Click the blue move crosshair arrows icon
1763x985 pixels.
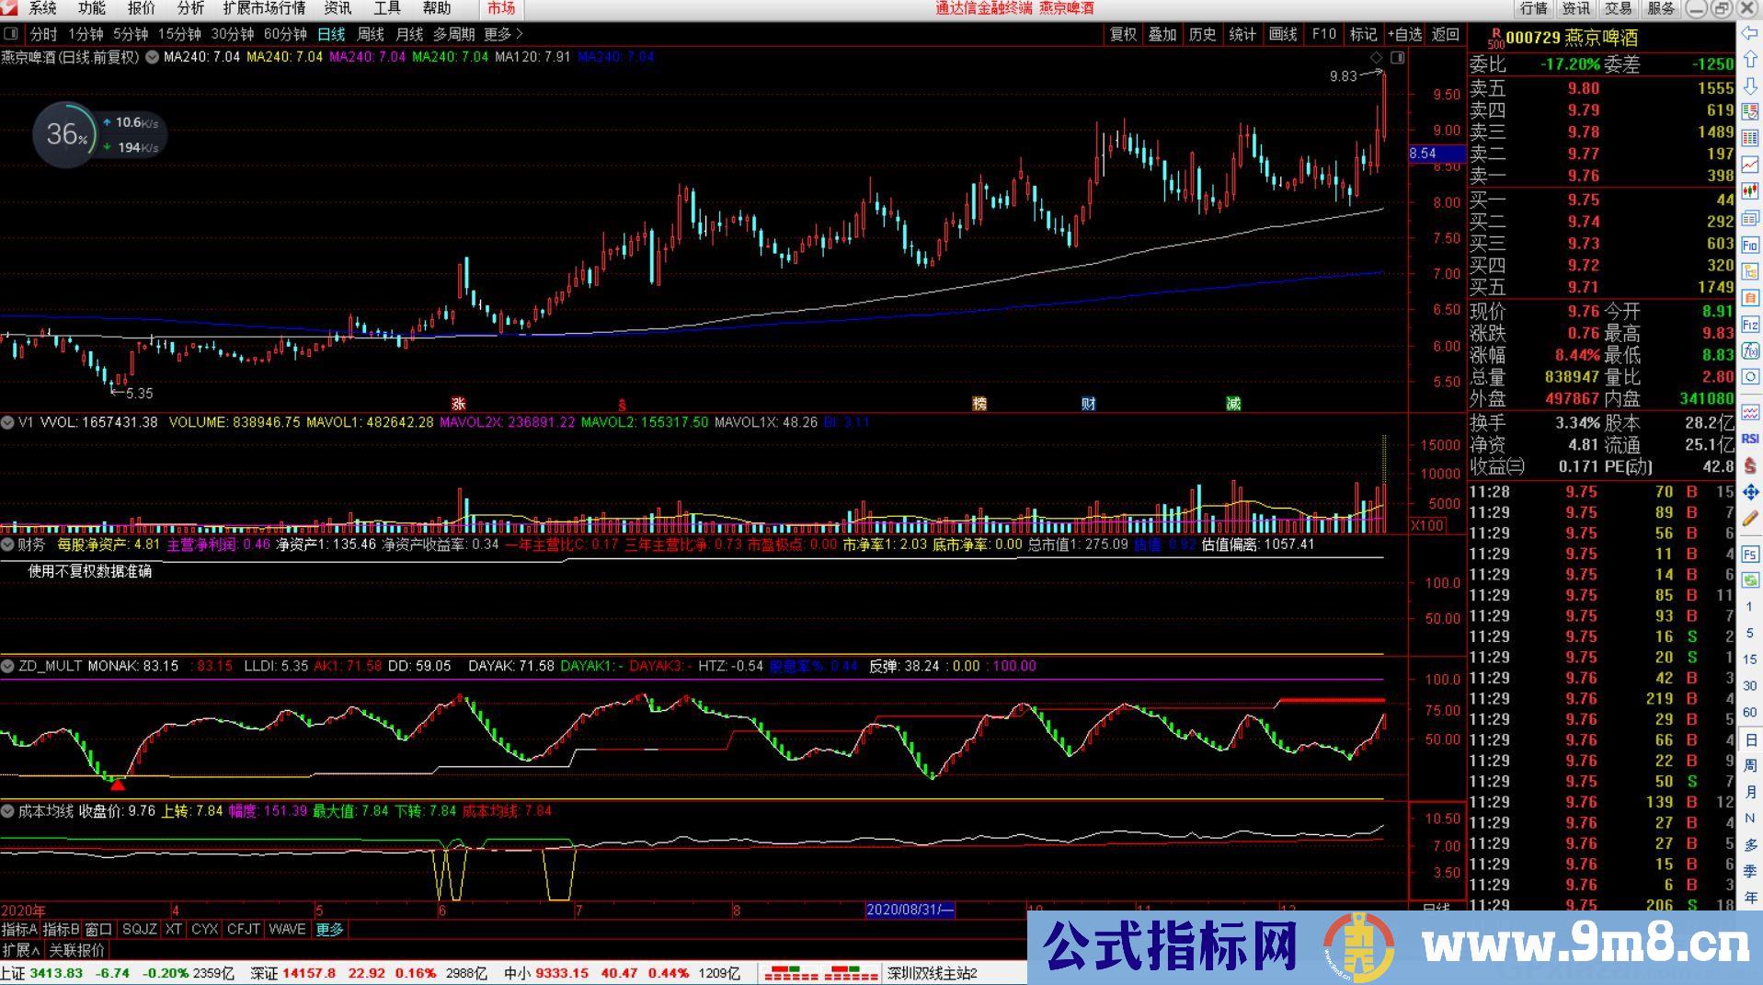(x=1749, y=492)
